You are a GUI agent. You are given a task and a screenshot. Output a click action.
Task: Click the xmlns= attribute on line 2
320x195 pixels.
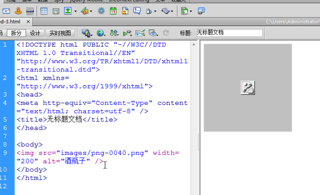point(56,78)
